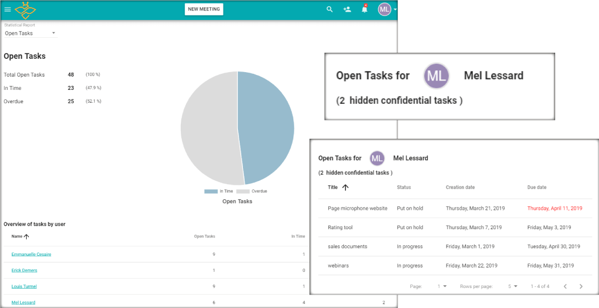Go to the next page arrow

[x=581, y=286]
